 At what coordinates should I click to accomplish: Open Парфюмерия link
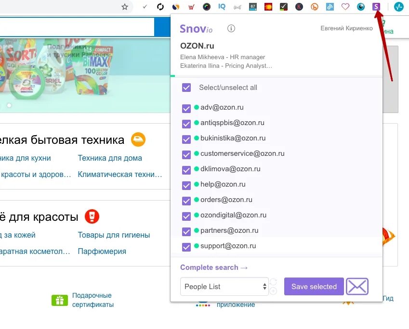(x=102, y=252)
